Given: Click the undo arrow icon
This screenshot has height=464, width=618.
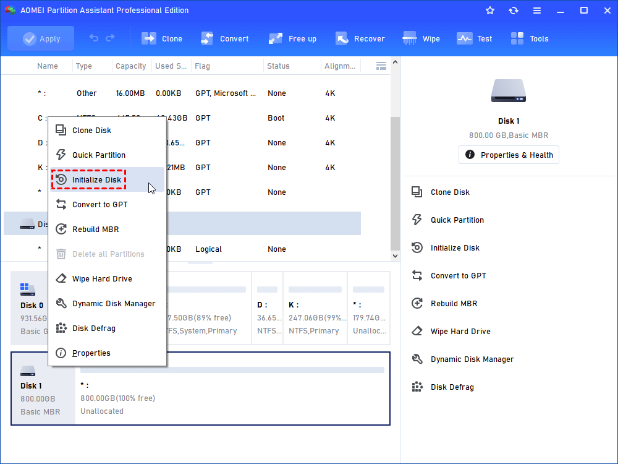Looking at the screenshot, I should (x=94, y=38).
